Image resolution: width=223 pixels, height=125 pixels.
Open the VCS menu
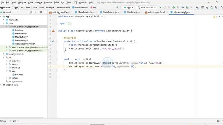(75, 2)
